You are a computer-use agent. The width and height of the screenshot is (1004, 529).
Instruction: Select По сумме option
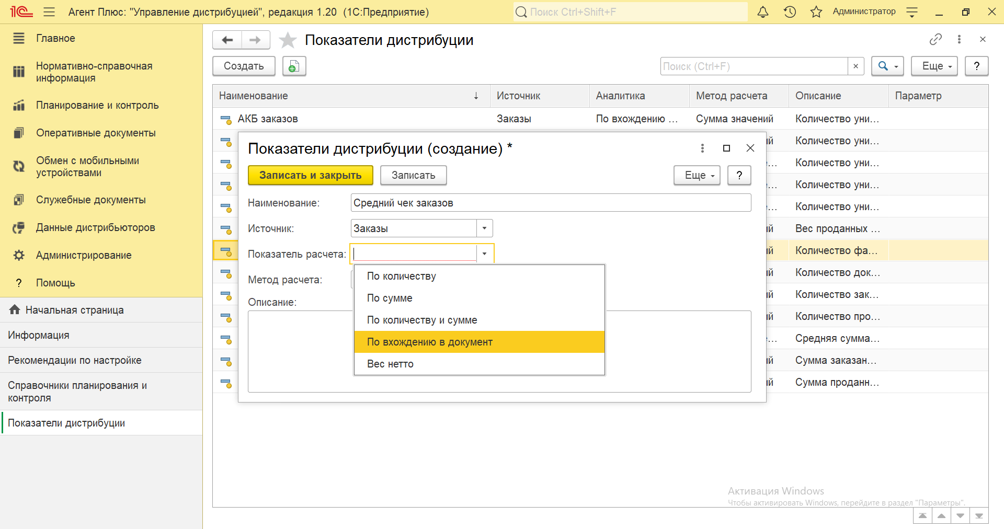(480, 298)
